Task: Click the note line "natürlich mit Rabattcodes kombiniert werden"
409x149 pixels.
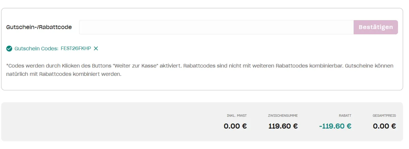Action: click(x=64, y=74)
